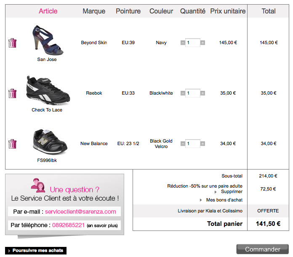The image size is (293, 257).
Task: Click the New Balance brand cell
Action: tap(94, 143)
